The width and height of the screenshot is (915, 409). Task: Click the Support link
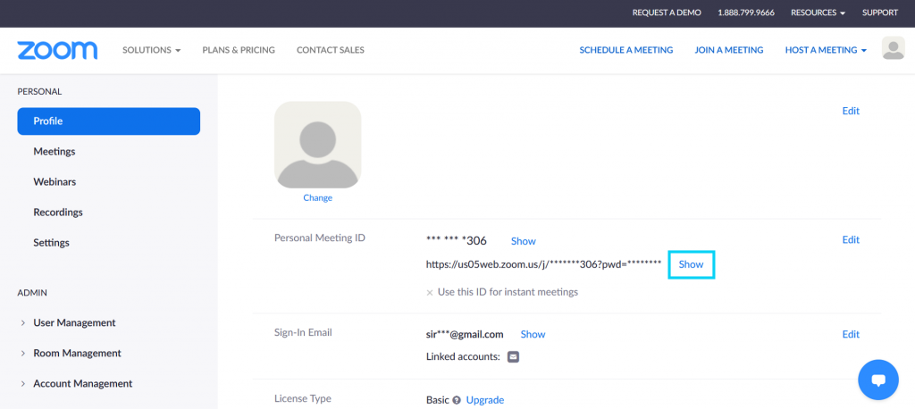[x=880, y=13]
